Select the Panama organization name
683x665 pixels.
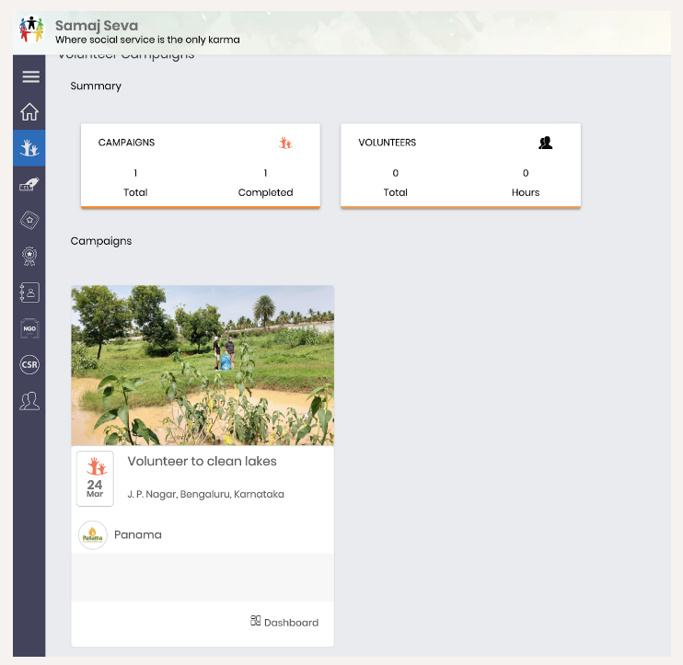tap(138, 535)
